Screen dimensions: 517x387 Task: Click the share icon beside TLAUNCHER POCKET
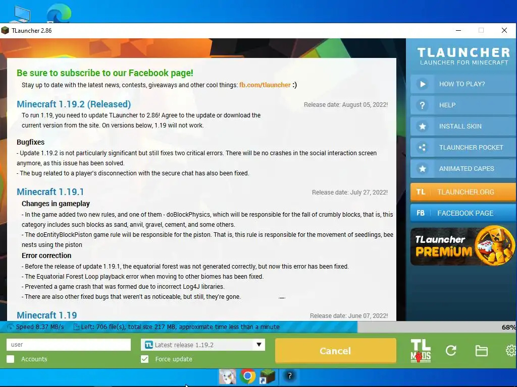(x=423, y=148)
